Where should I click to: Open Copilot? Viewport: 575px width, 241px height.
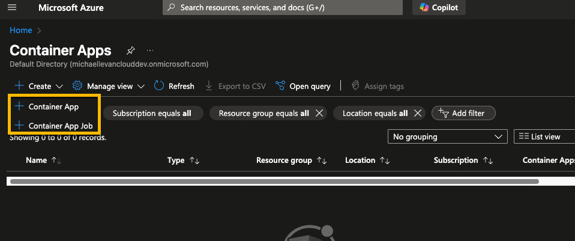pos(439,7)
